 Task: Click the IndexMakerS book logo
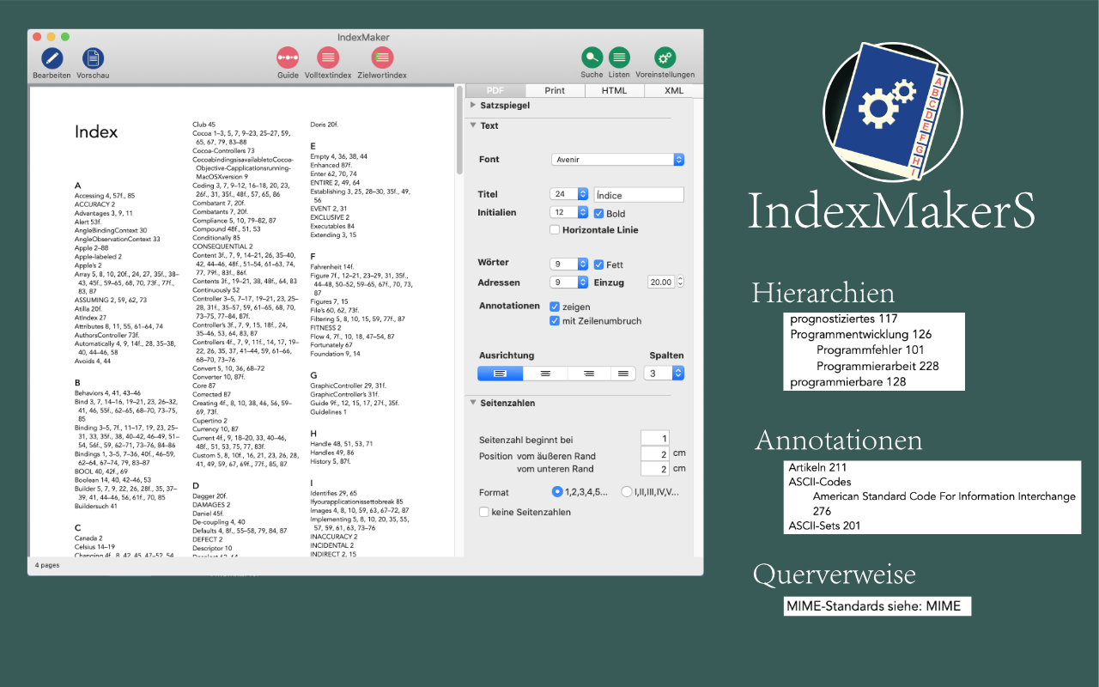(x=892, y=112)
